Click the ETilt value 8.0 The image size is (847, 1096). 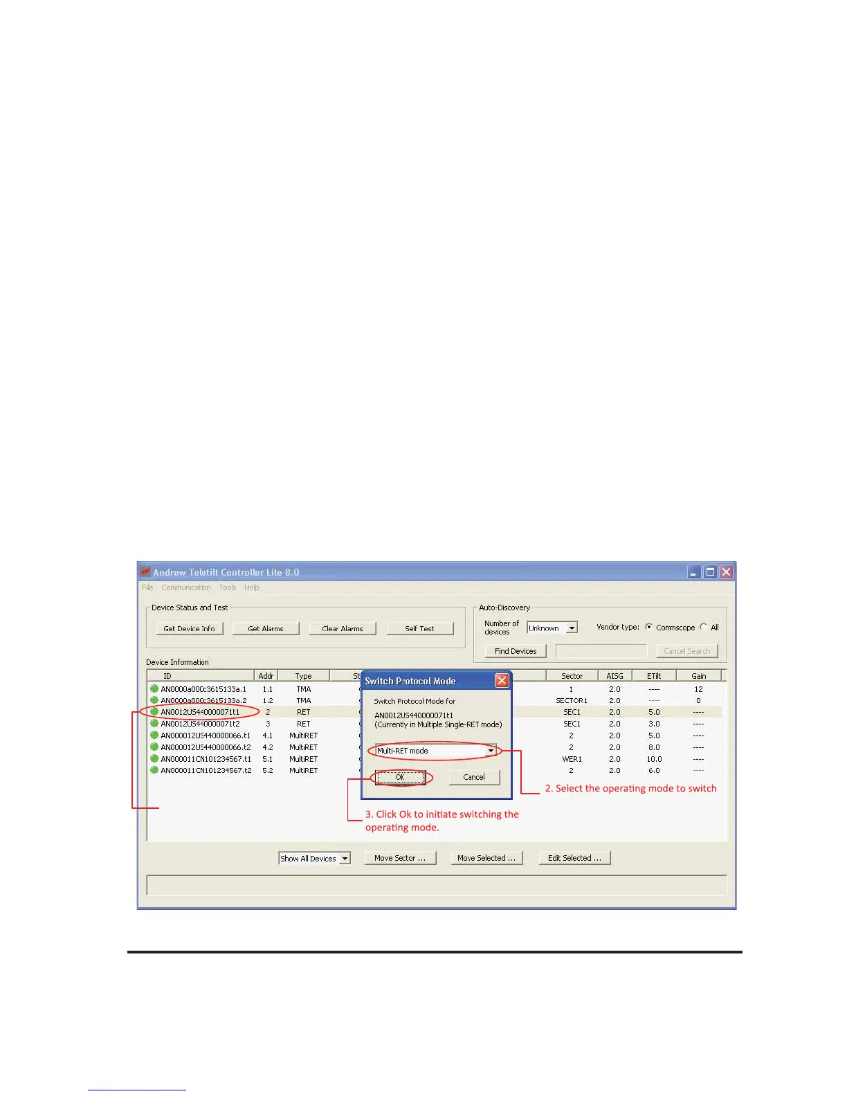654,747
